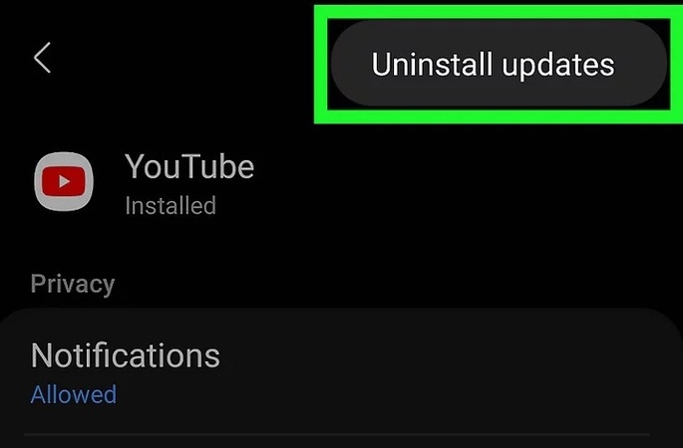Select the YouTube app name text
This screenshot has height=448, width=683.
pos(189,166)
